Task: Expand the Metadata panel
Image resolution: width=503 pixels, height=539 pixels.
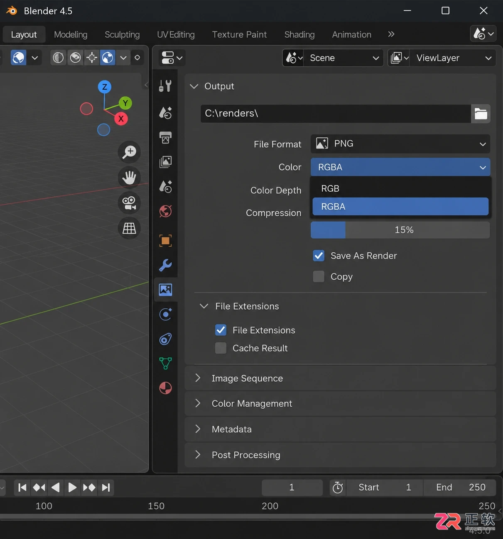Action: pyautogui.click(x=198, y=429)
